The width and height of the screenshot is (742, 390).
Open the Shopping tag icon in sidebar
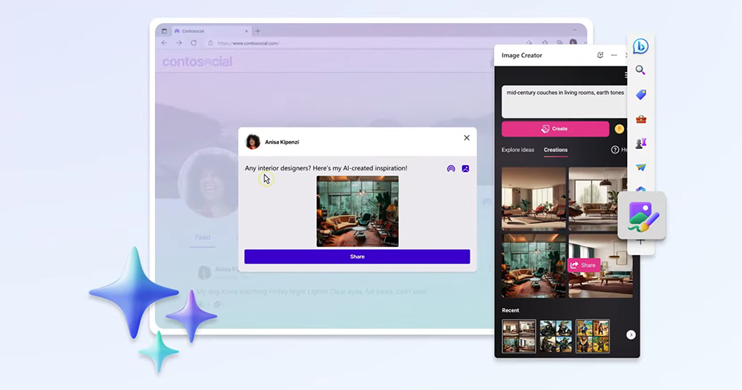[641, 95]
